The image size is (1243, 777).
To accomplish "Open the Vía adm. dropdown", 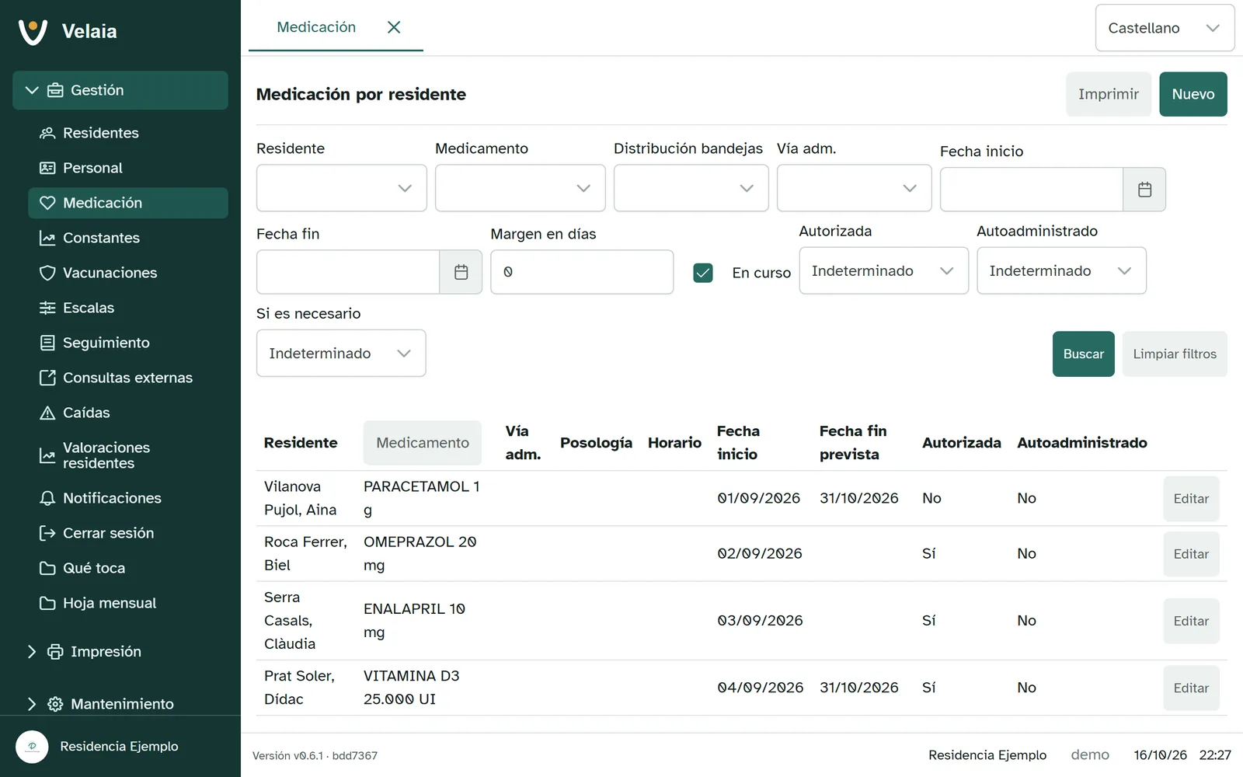I will click(x=855, y=188).
